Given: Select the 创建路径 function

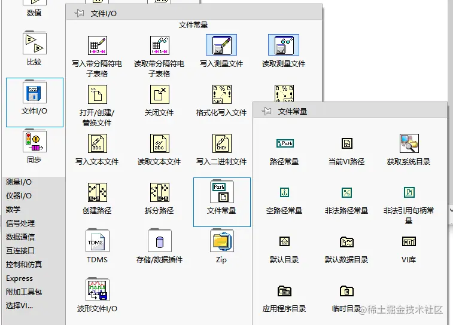Looking at the screenshot, I should click(98, 192).
